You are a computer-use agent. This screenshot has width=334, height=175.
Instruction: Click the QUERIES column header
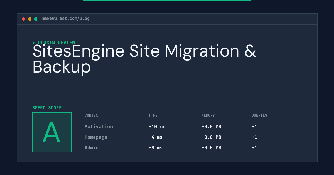tap(259, 116)
